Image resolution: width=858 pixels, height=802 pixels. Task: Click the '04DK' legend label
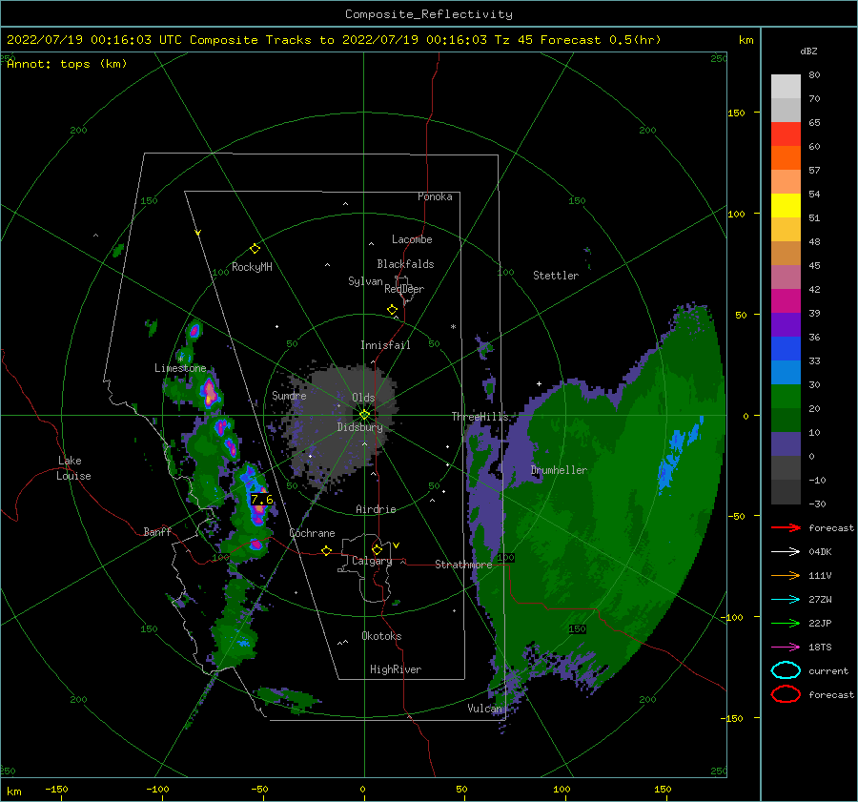click(820, 552)
